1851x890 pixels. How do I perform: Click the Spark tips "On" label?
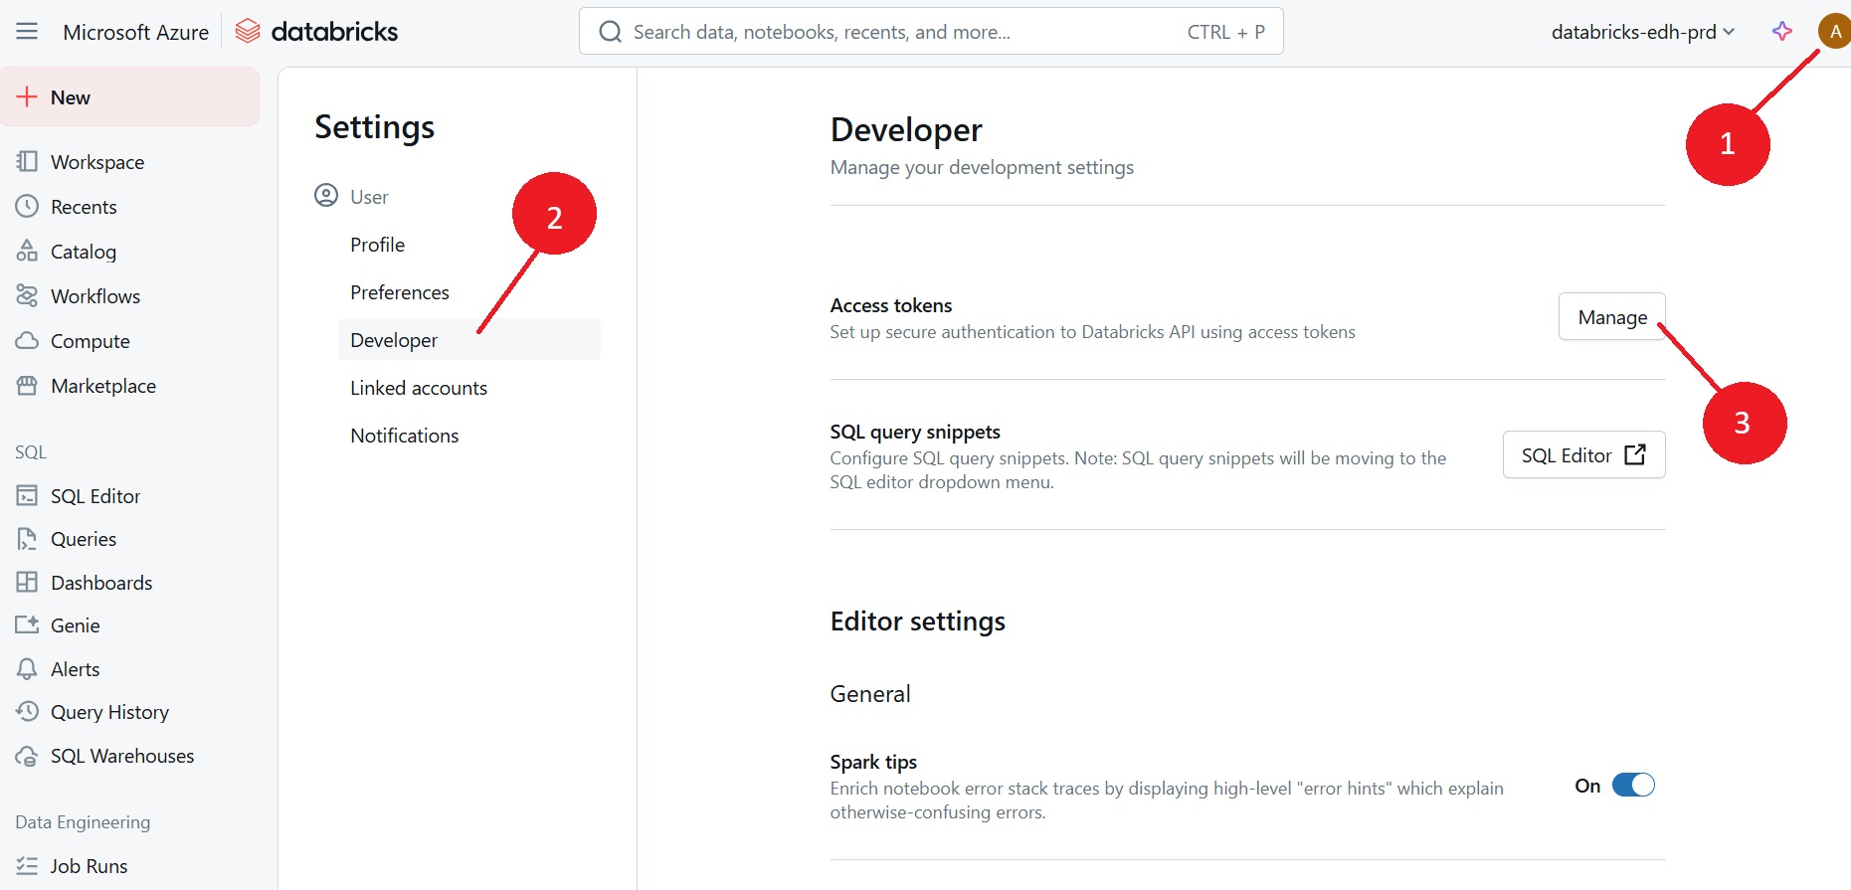[x=1587, y=786]
